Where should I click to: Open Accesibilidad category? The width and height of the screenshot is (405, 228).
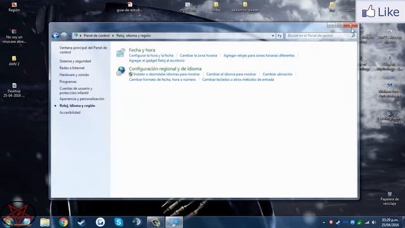70,113
